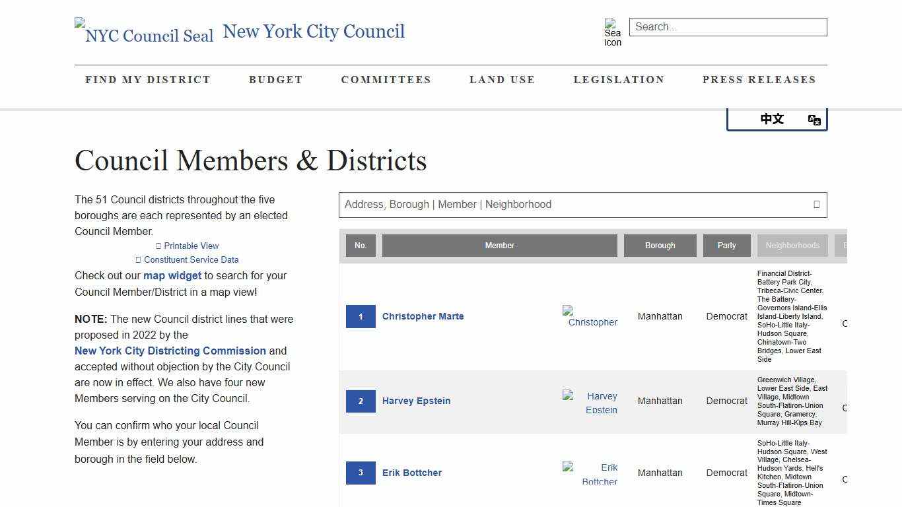Sort by the Member column header
902x507 pixels.
pyautogui.click(x=500, y=245)
